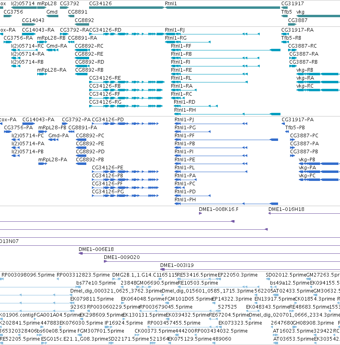Click protein CG14043-PA label
The image size is (340, 345).
(38, 120)
